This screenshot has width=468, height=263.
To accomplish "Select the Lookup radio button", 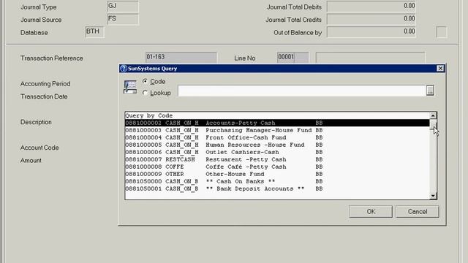I will 145,93.
